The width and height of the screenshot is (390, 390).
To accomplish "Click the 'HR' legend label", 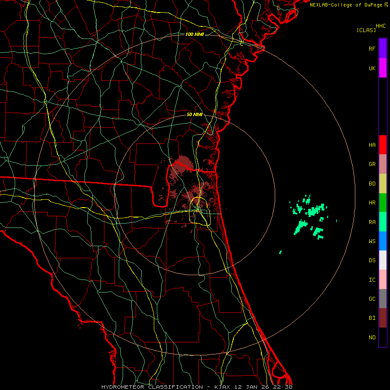I will [372, 202].
